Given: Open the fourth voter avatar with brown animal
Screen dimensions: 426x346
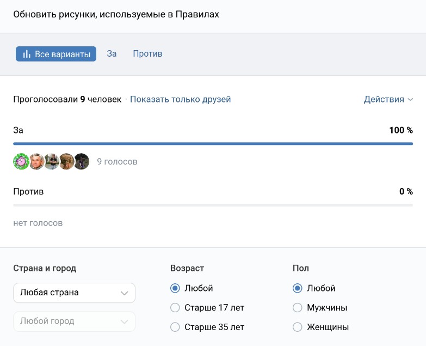Looking at the screenshot, I should pos(66,162).
